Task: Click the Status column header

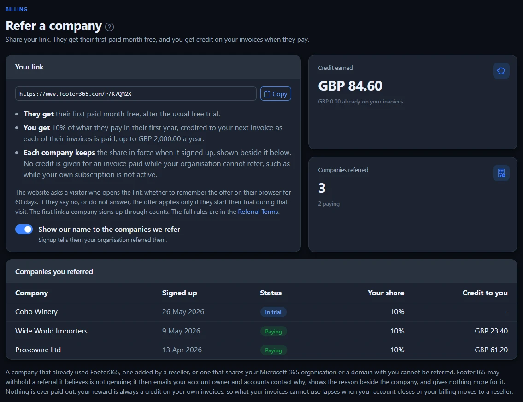Action: point(270,293)
